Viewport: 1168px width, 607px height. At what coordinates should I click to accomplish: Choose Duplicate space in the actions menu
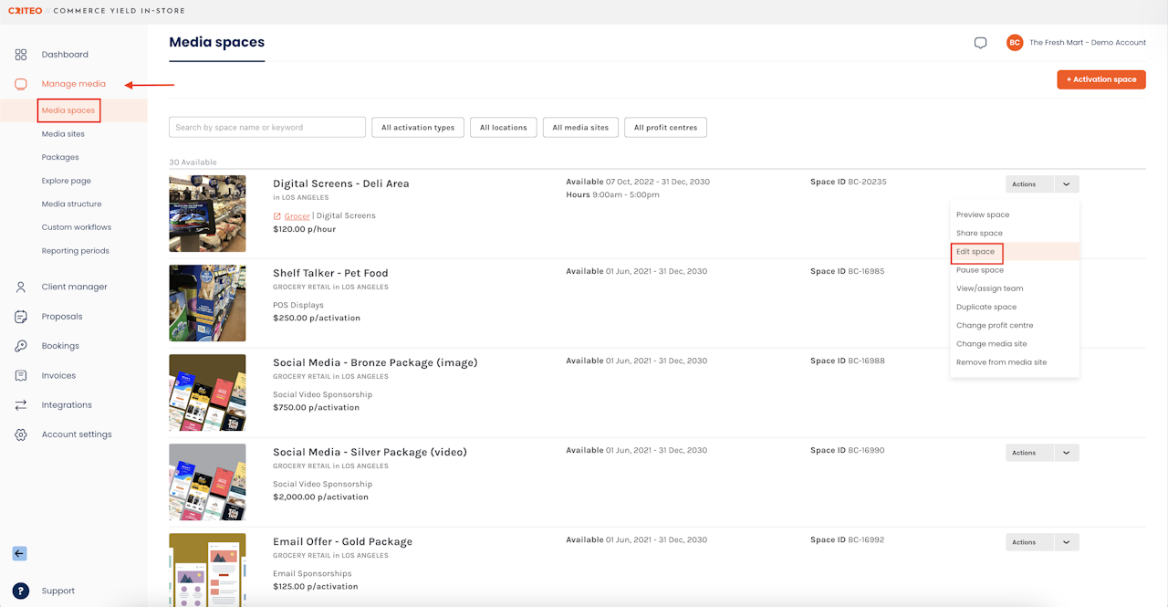click(986, 308)
